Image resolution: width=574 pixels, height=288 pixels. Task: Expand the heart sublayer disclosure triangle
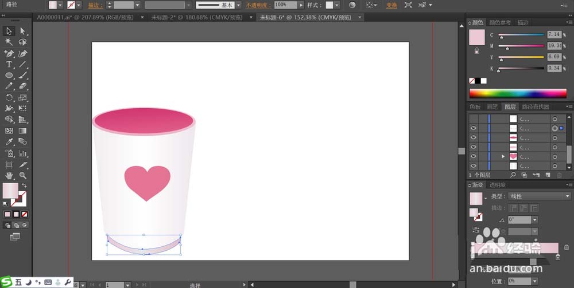click(x=503, y=156)
